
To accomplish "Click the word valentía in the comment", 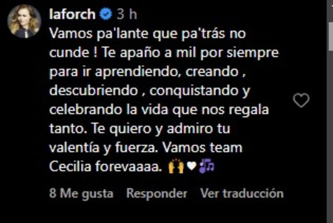I will point(74,148).
